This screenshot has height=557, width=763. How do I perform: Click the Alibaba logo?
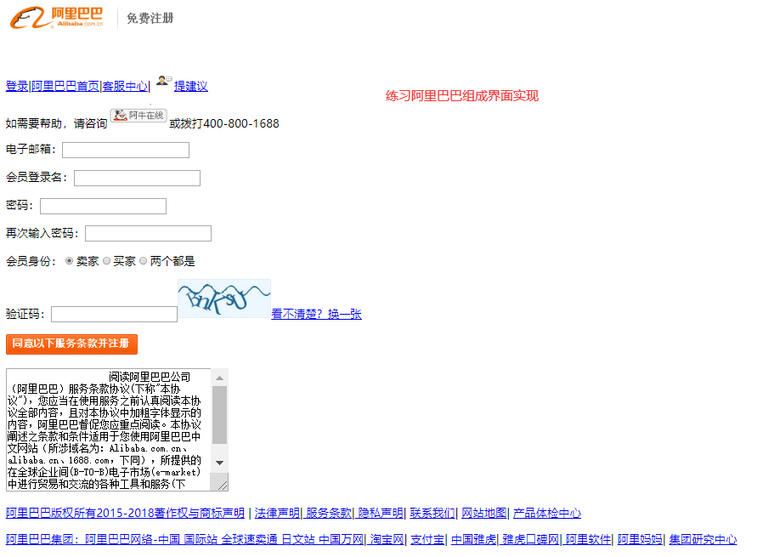tap(55, 17)
